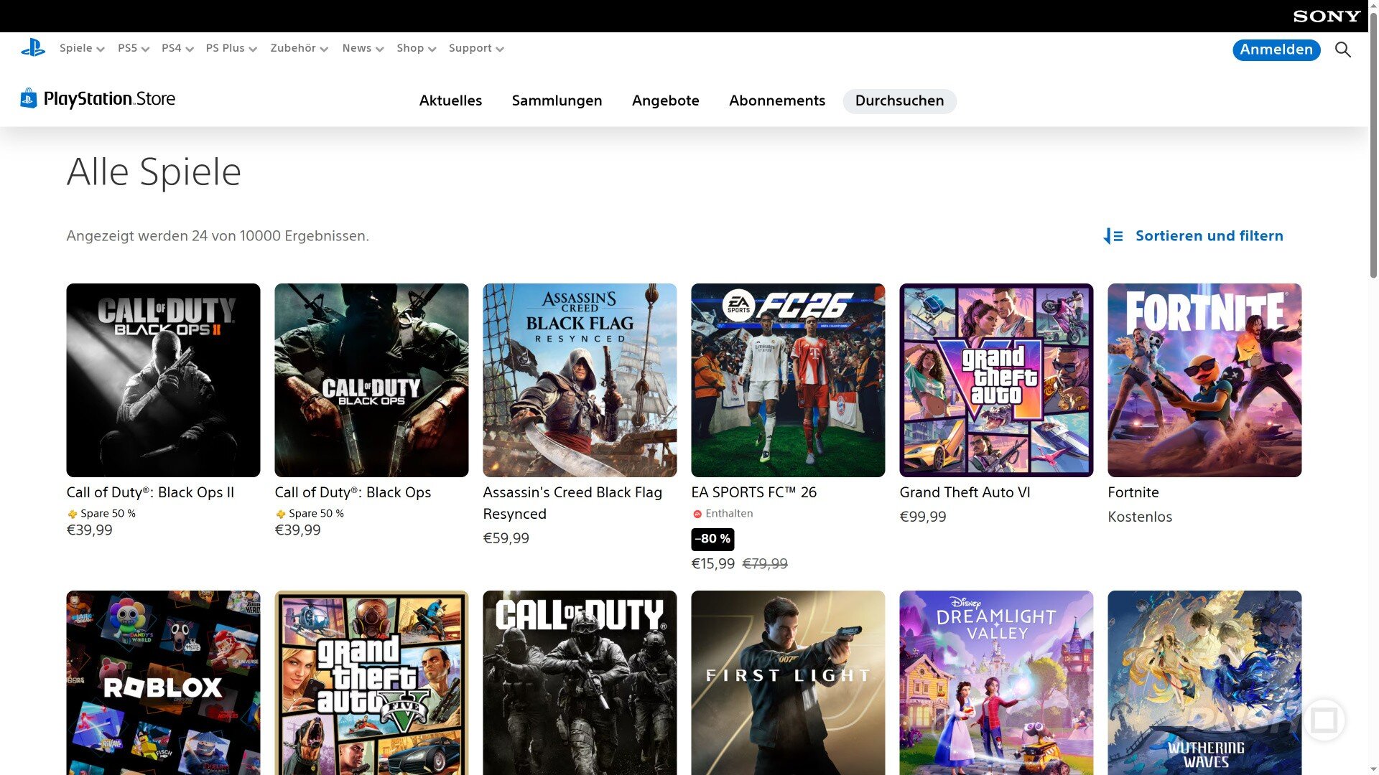Click the €99,99 price
Screen dimensions: 1379x775
pos(923,517)
